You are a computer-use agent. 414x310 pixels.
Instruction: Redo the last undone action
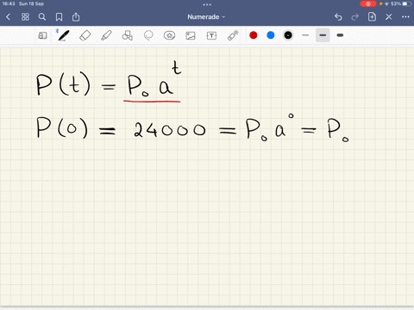355,17
